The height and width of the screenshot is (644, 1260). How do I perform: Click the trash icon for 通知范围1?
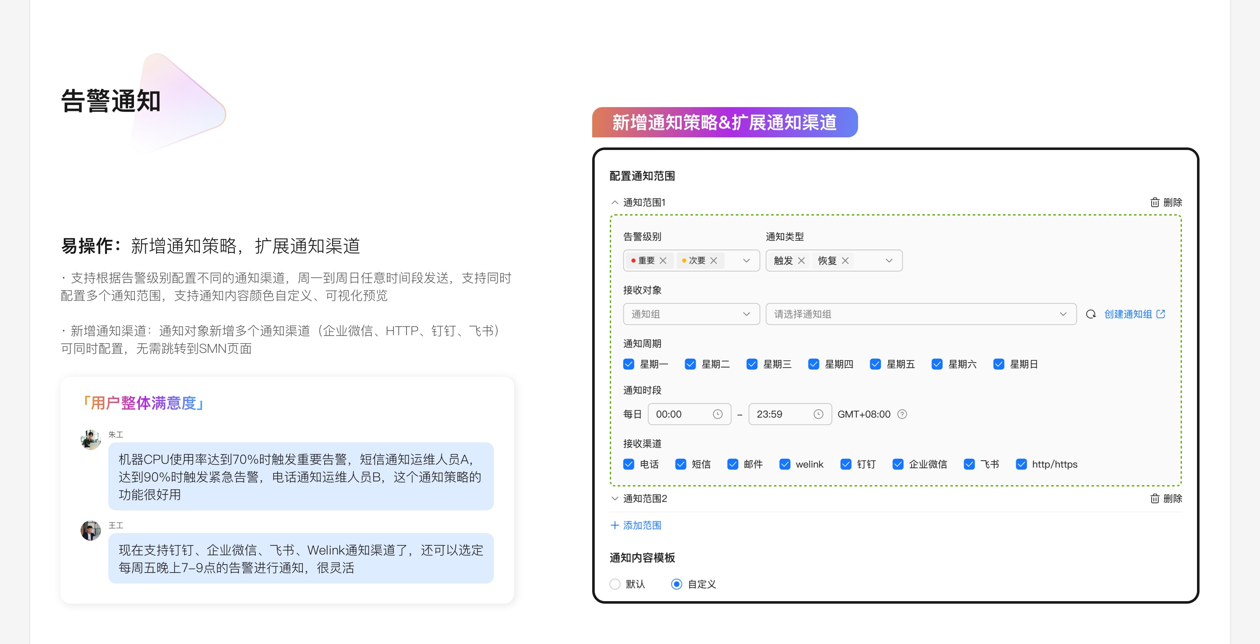point(1155,202)
